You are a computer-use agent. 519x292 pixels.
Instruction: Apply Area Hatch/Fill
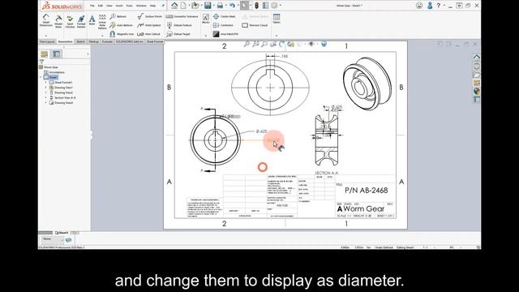[225, 34]
